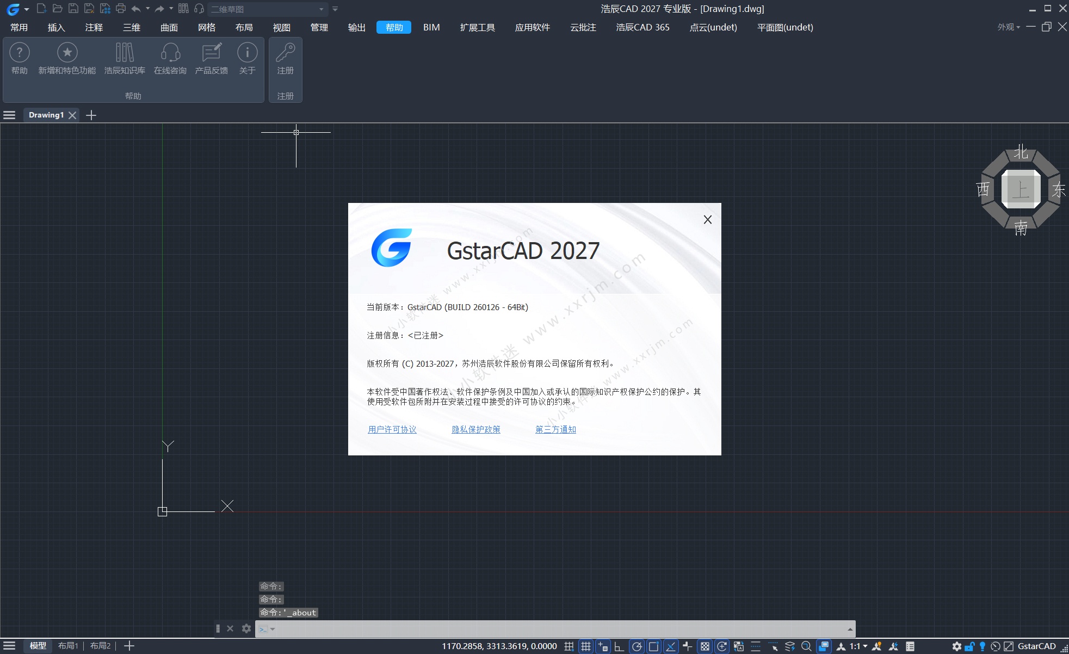The width and height of the screenshot is (1069, 654).
Task: Click the 上 face of the view cube
Action: [x=1021, y=189]
